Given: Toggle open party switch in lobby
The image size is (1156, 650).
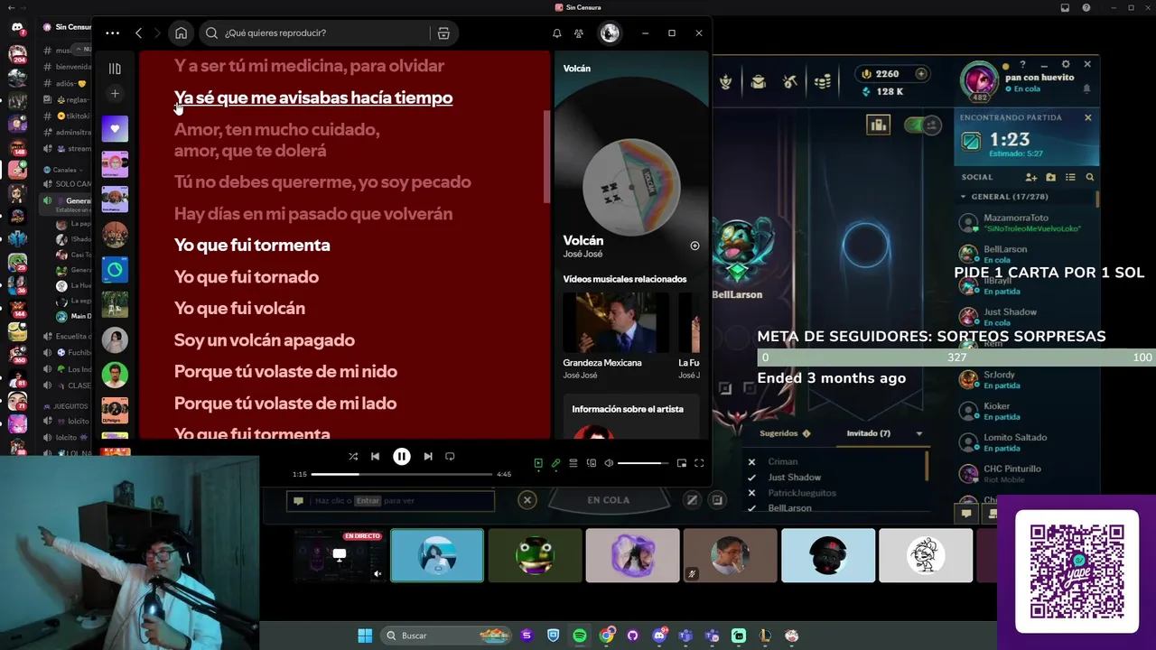Looking at the screenshot, I should pos(922,125).
